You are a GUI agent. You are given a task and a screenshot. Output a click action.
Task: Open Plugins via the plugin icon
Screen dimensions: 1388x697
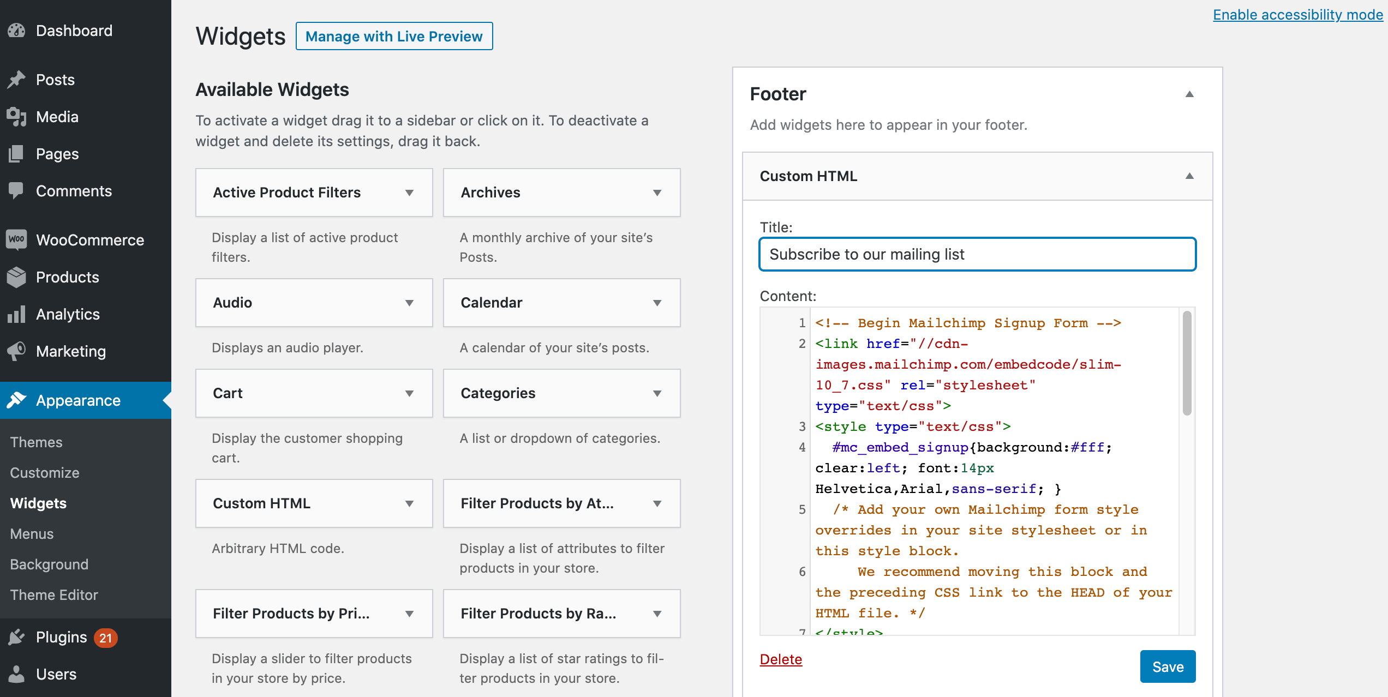pos(16,637)
